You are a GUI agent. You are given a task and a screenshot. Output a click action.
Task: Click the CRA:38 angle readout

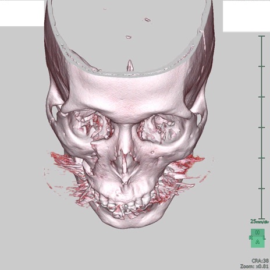coord(260,261)
